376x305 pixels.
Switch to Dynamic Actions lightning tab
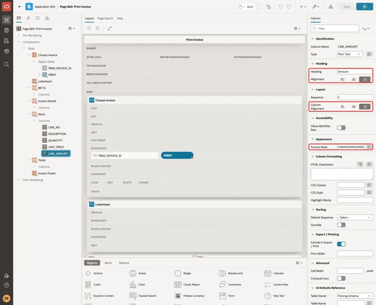28,18
